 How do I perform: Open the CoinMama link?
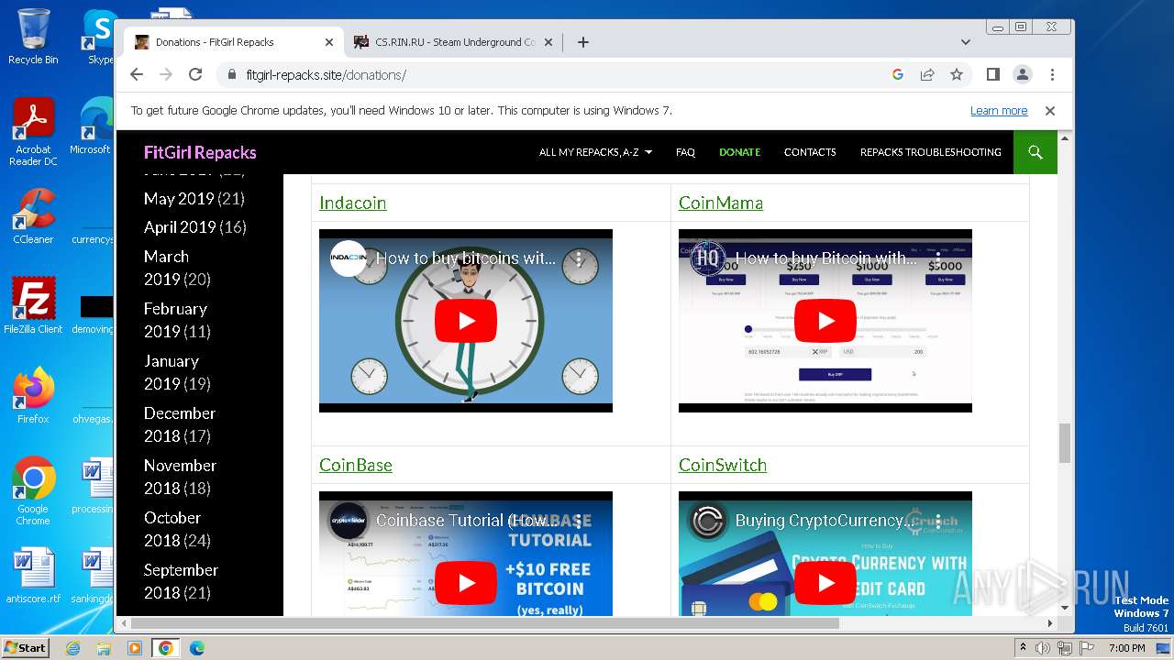[x=721, y=203]
